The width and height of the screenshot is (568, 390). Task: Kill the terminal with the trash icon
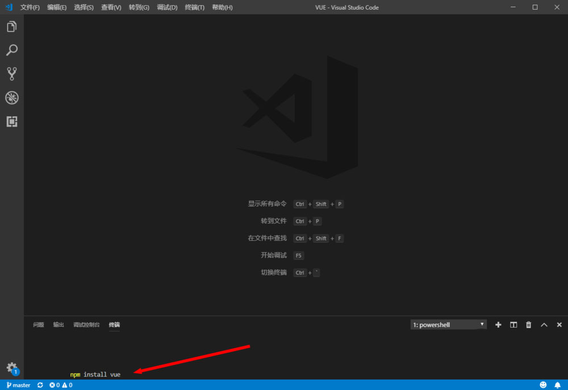528,324
